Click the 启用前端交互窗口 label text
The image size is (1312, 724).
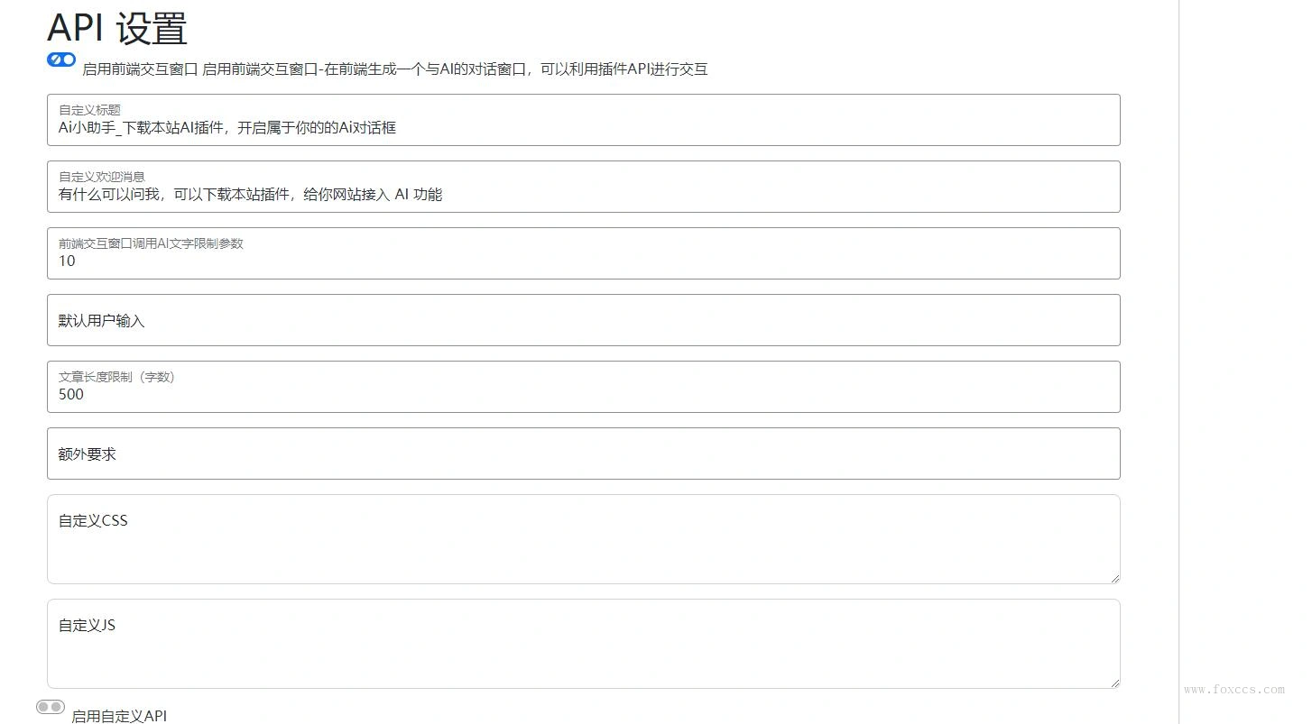point(140,69)
